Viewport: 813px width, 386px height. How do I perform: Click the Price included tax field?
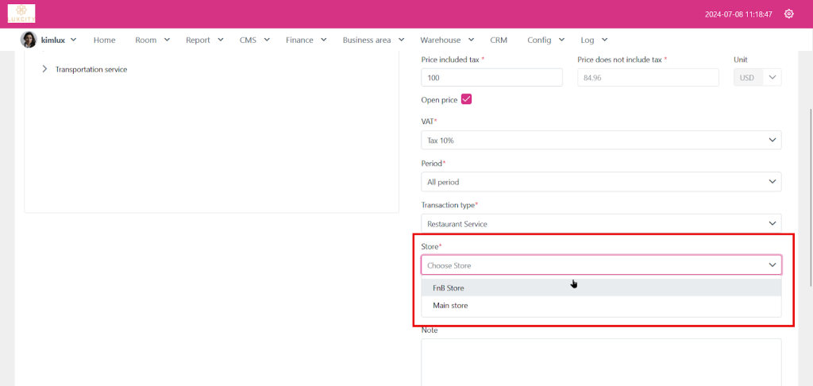point(491,77)
